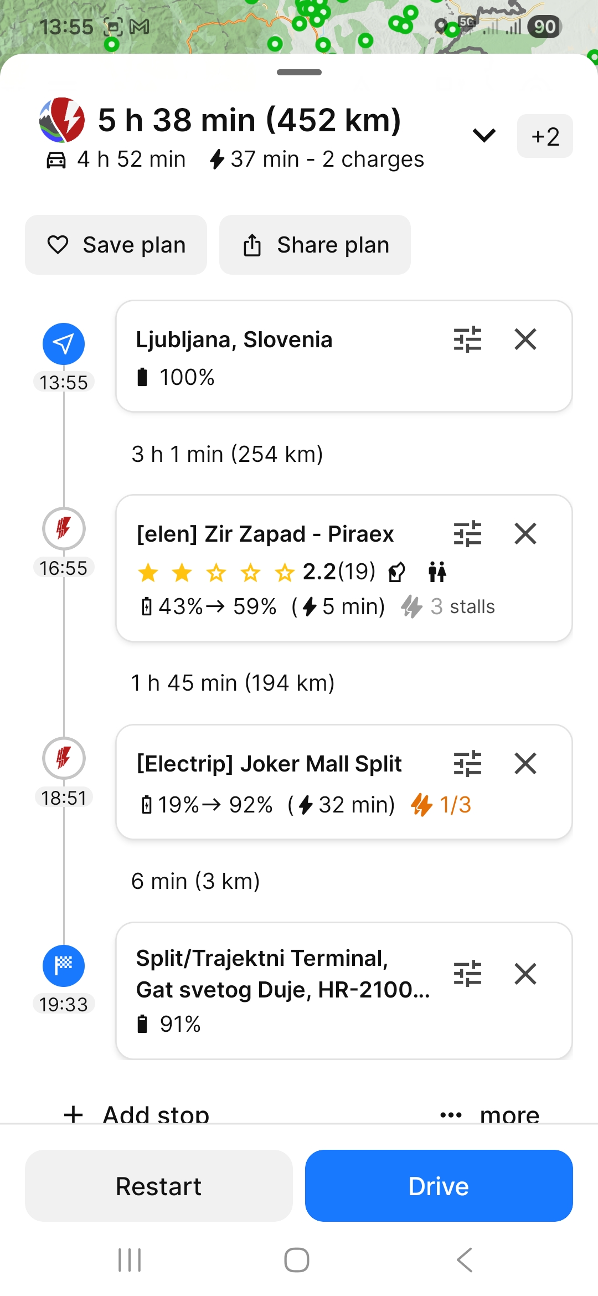
Task: Open settings sliders for Split Trajektni Terminal
Action: [x=467, y=974]
